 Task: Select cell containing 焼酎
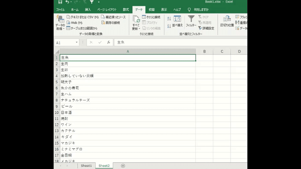[128, 119]
